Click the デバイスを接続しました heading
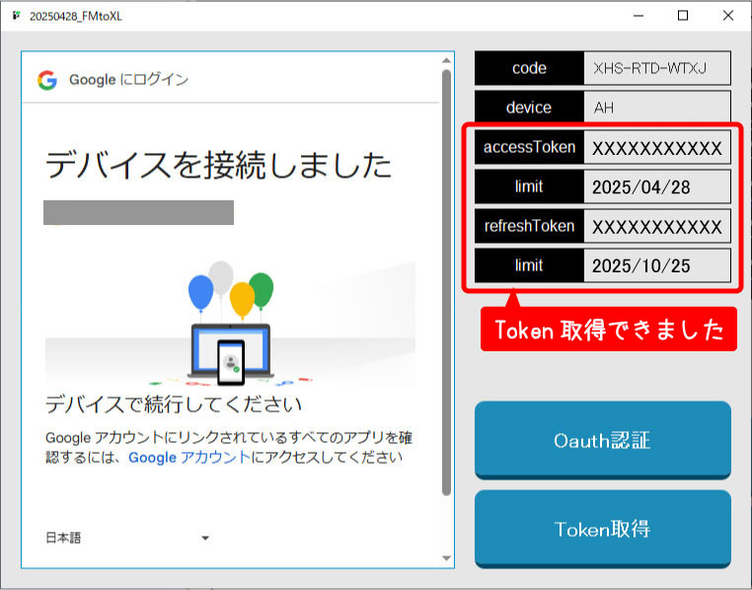 coord(219,165)
